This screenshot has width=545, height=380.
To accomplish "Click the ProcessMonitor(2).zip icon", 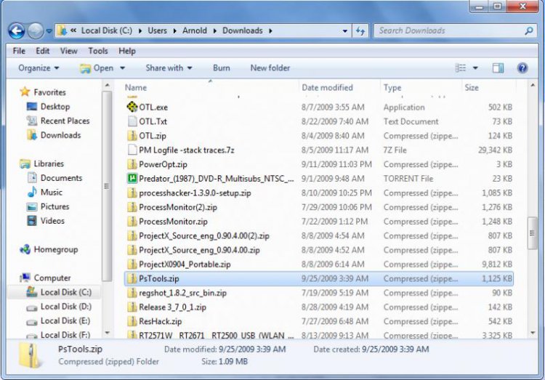I will pyautogui.click(x=132, y=207).
